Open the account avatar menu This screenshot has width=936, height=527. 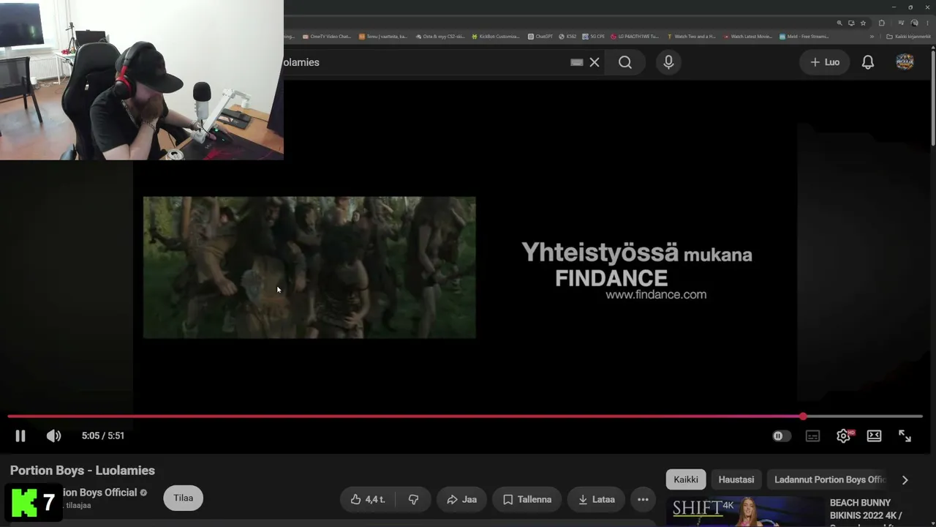click(905, 62)
